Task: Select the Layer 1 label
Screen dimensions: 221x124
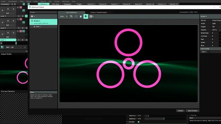Action: [8, 40]
